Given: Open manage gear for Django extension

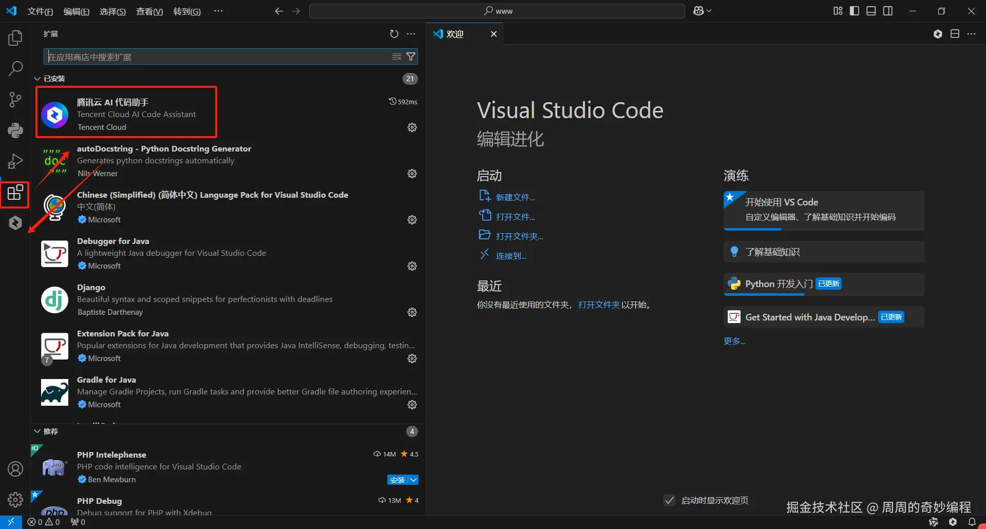Looking at the screenshot, I should (412, 312).
